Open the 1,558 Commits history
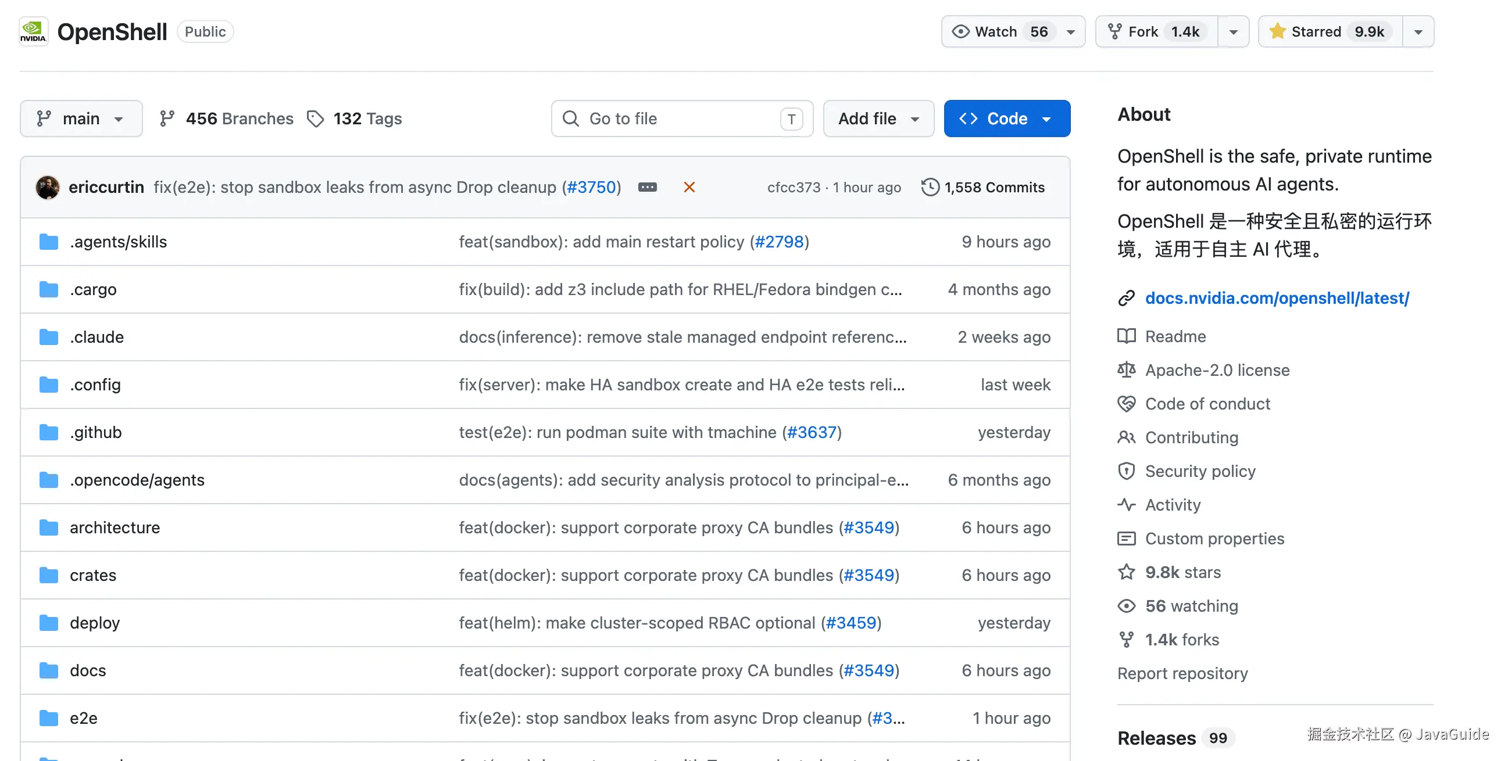Image resolution: width=1508 pixels, height=761 pixels. pyautogui.click(x=983, y=187)
